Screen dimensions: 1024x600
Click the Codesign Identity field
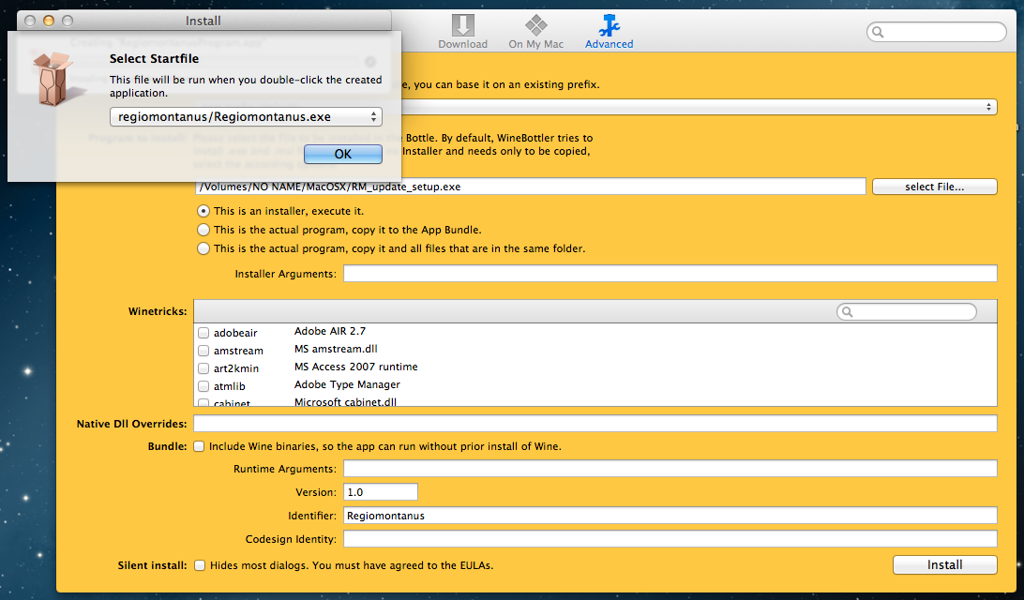point(670,539)
